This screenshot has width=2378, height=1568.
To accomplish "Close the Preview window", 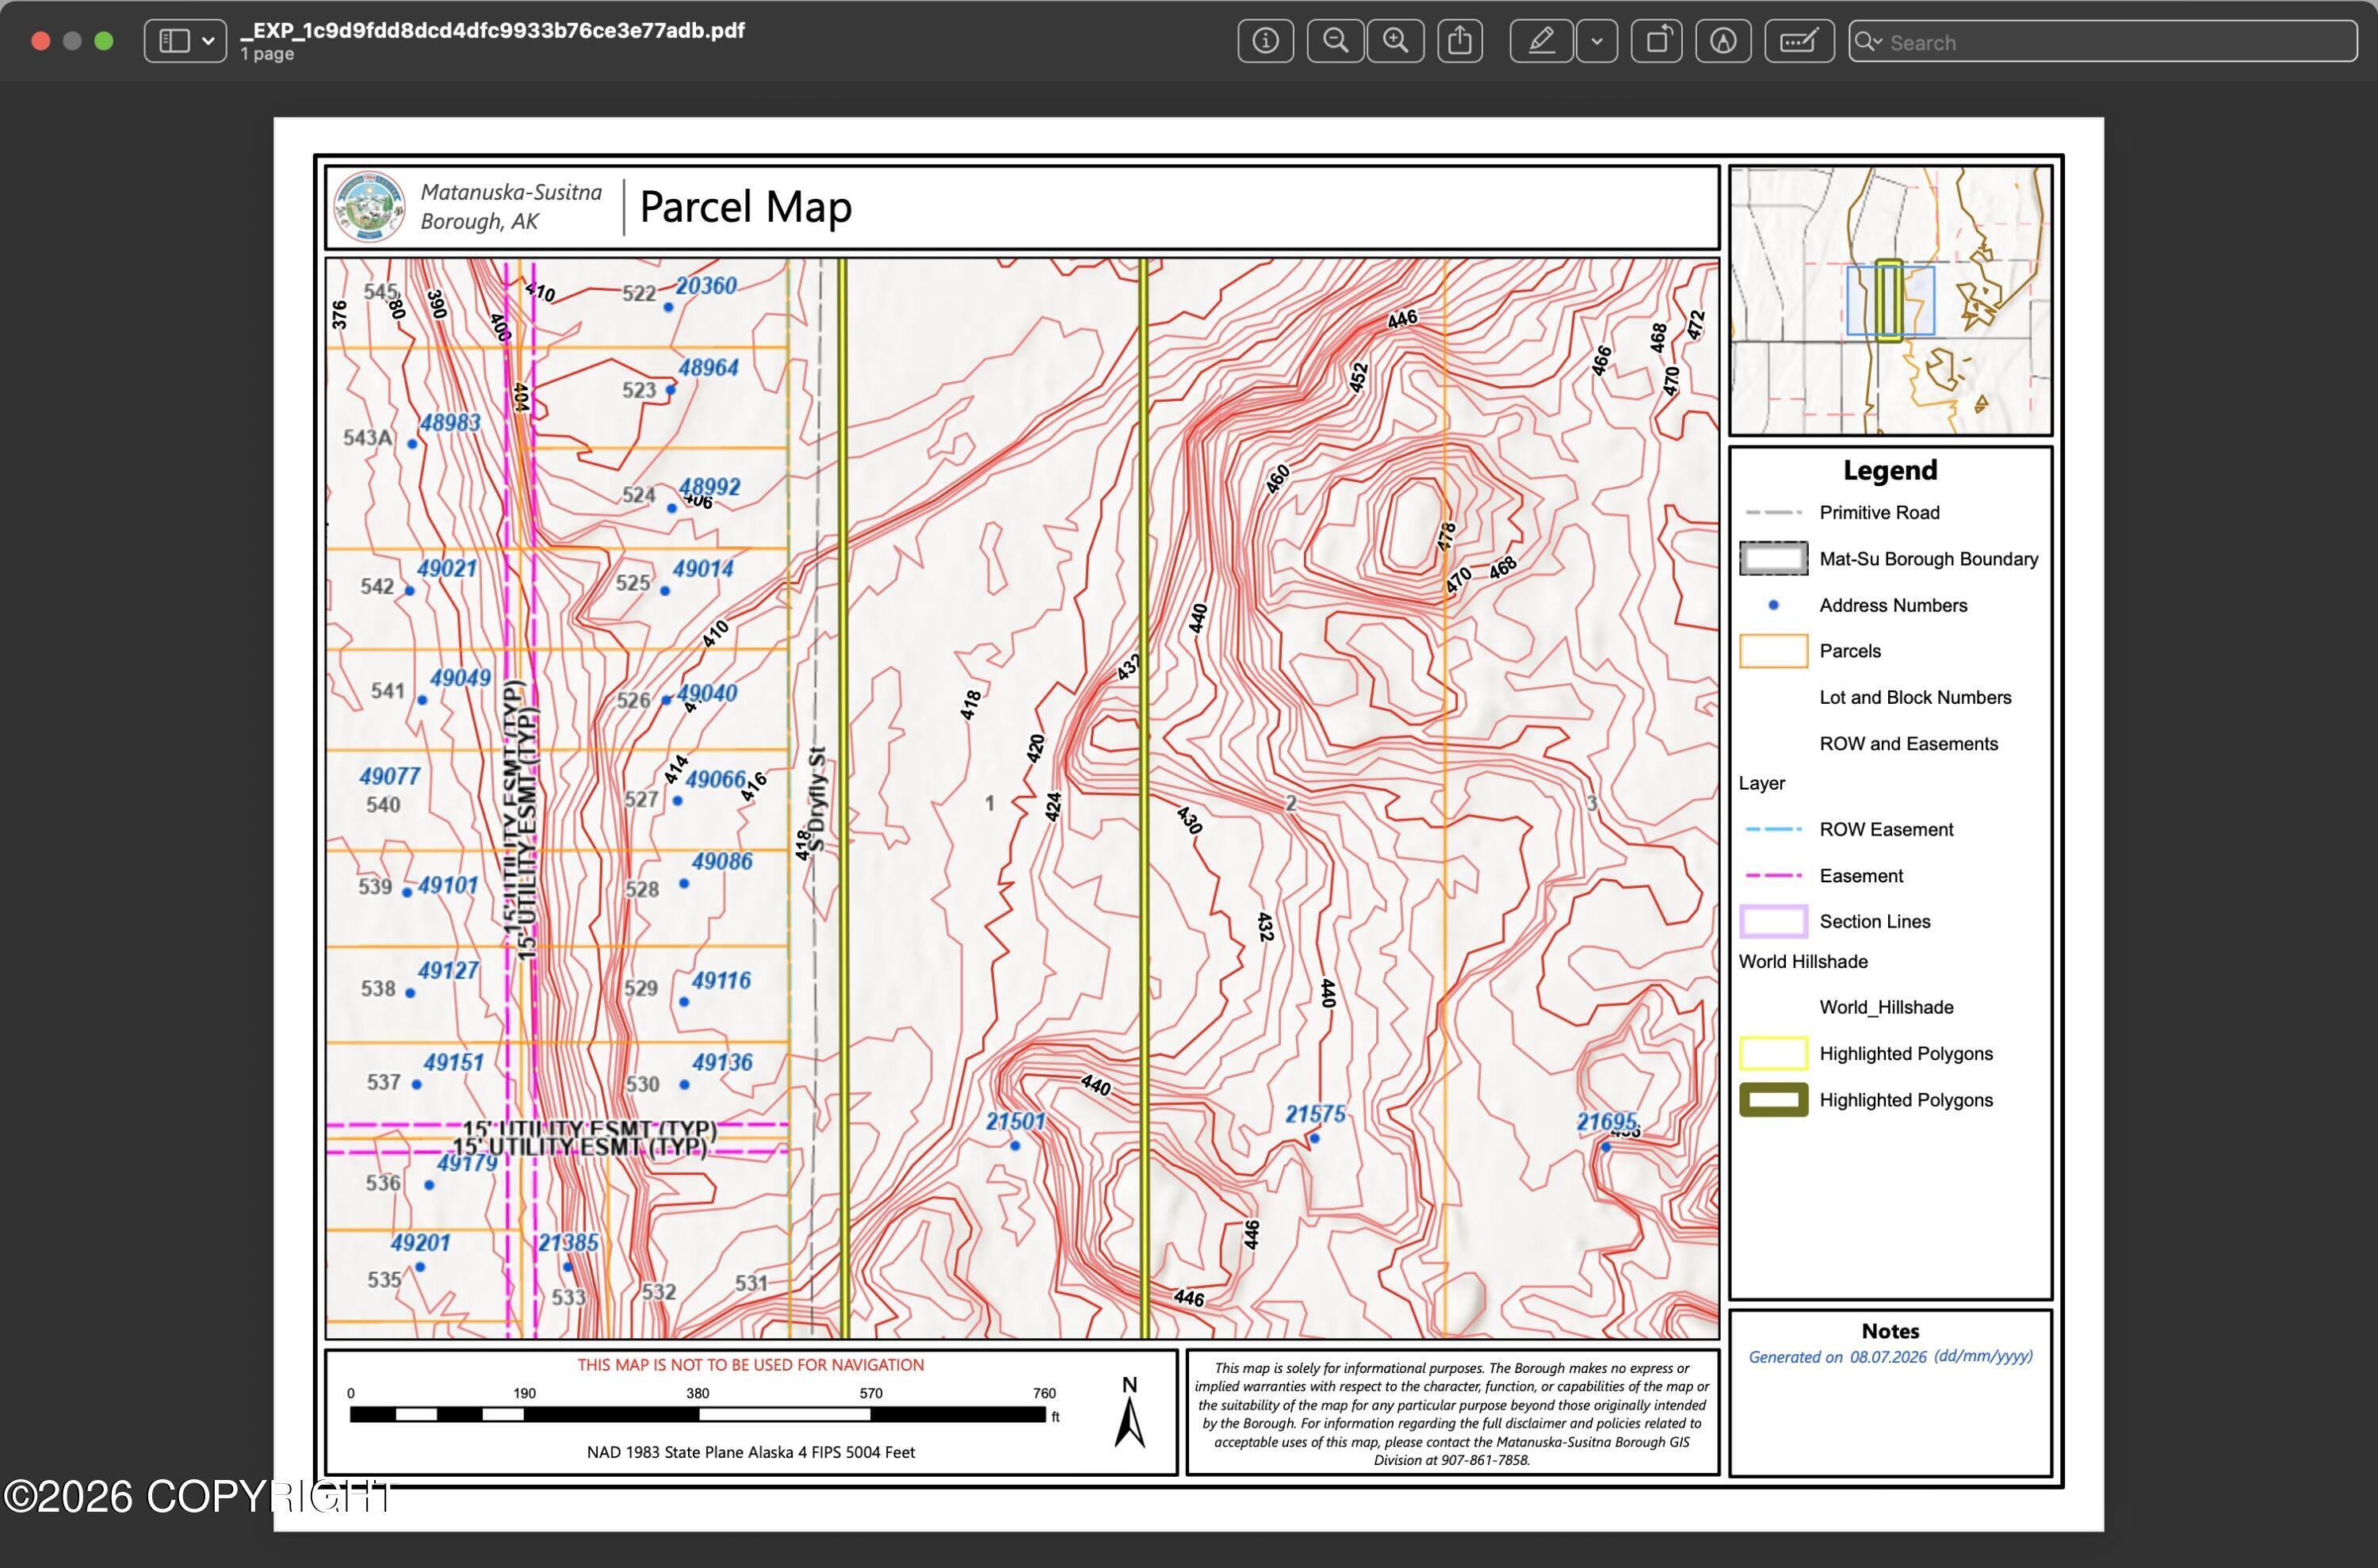I will [41, 41].
